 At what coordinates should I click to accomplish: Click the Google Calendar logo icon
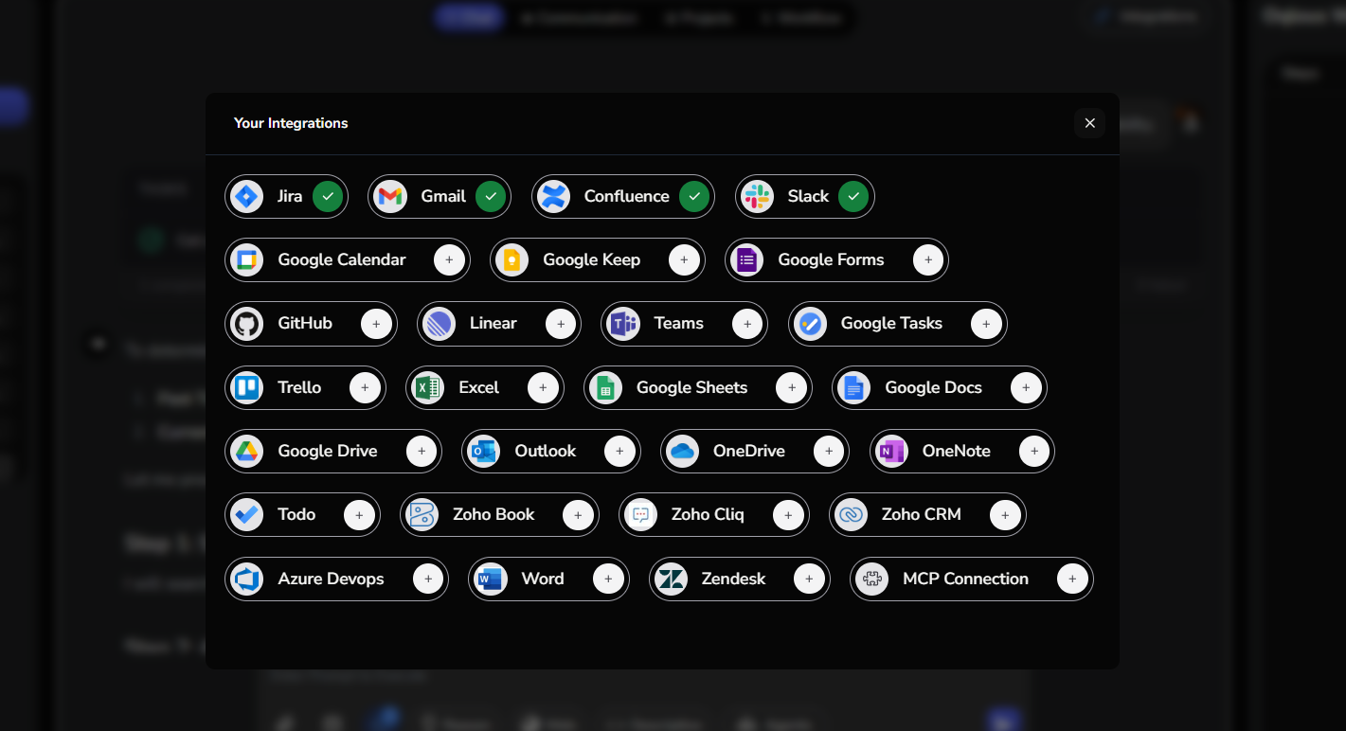[246, 260]
